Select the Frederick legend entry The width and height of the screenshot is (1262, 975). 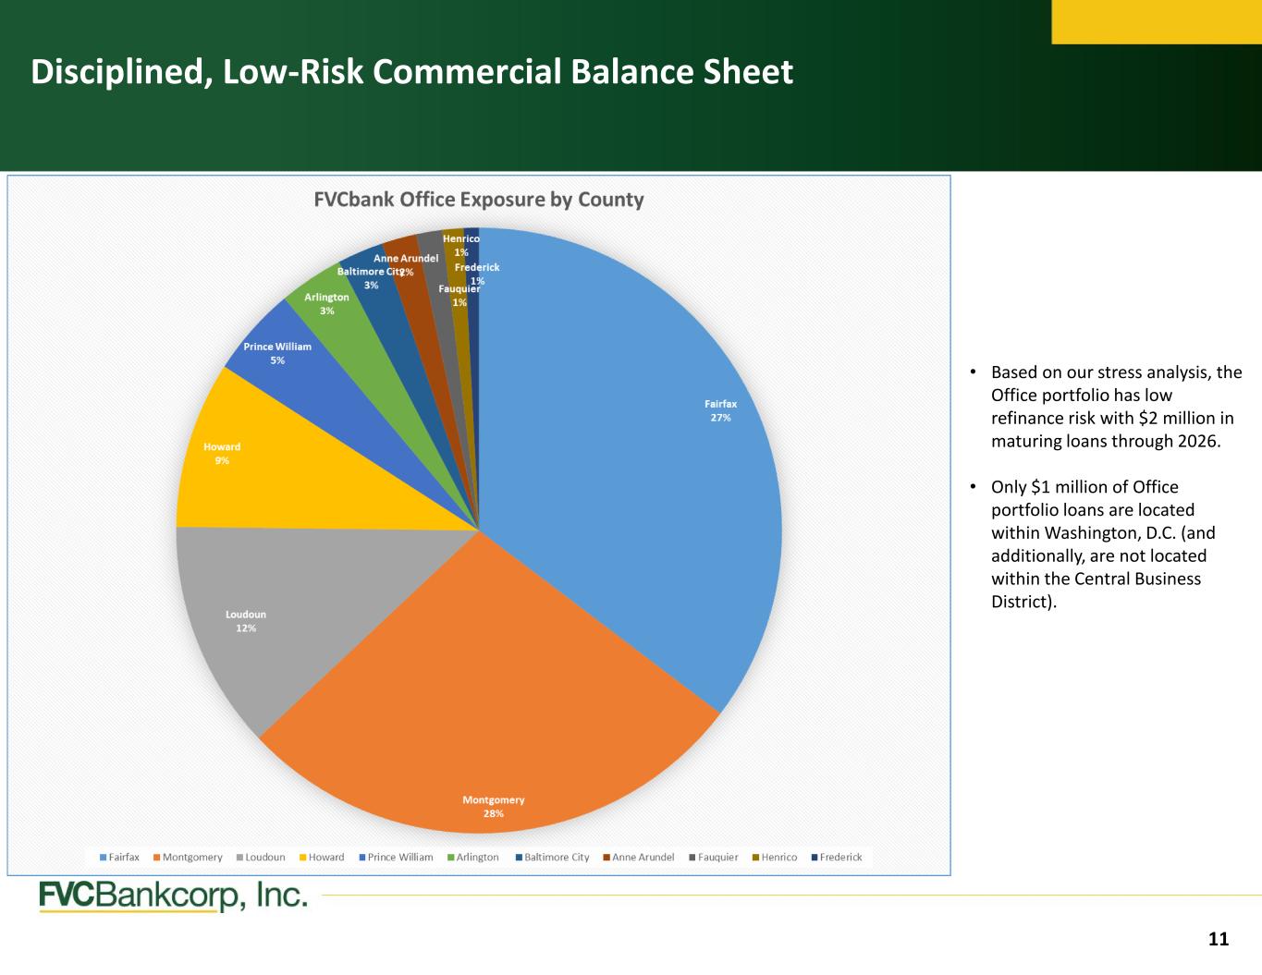tap(837, 858)
